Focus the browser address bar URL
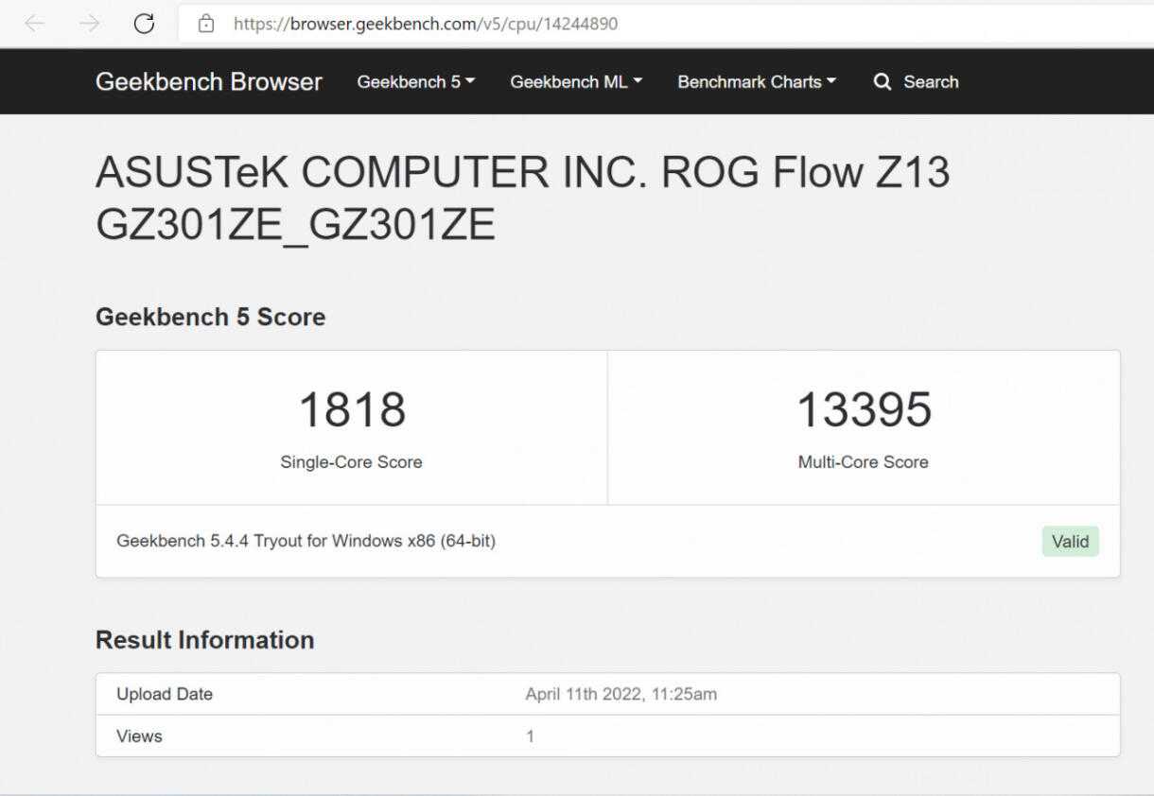Screen dimensions: 1154x796 [426, 24]
